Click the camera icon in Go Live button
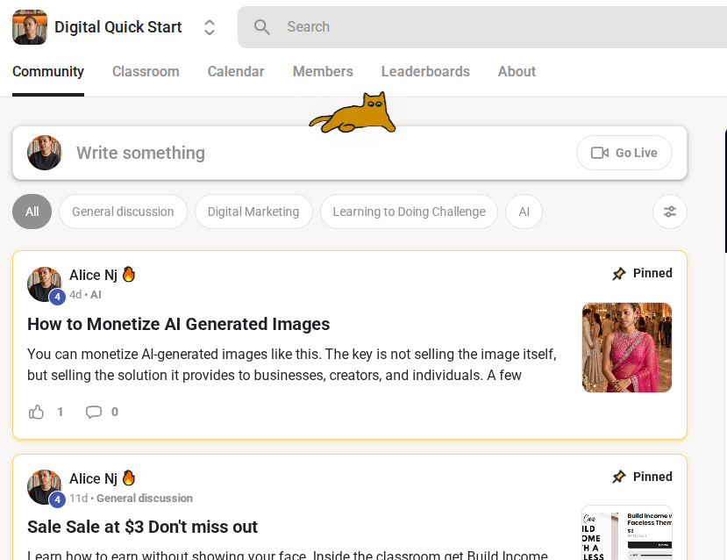This screenshot has width=727, height=560. (x=600, y=153)
